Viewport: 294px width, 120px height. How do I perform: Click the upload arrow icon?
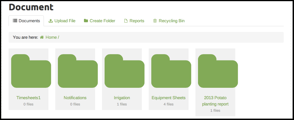point(51,21)
